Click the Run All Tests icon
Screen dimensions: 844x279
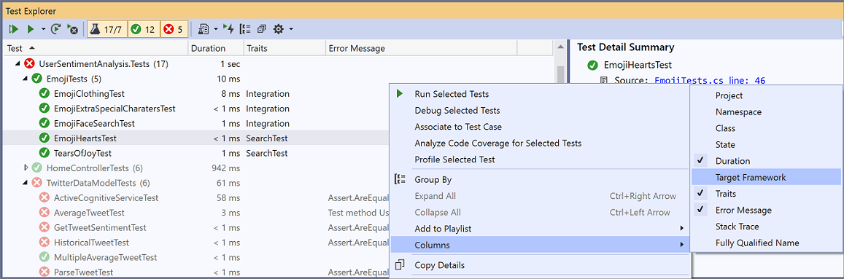[x=14, y=29]
